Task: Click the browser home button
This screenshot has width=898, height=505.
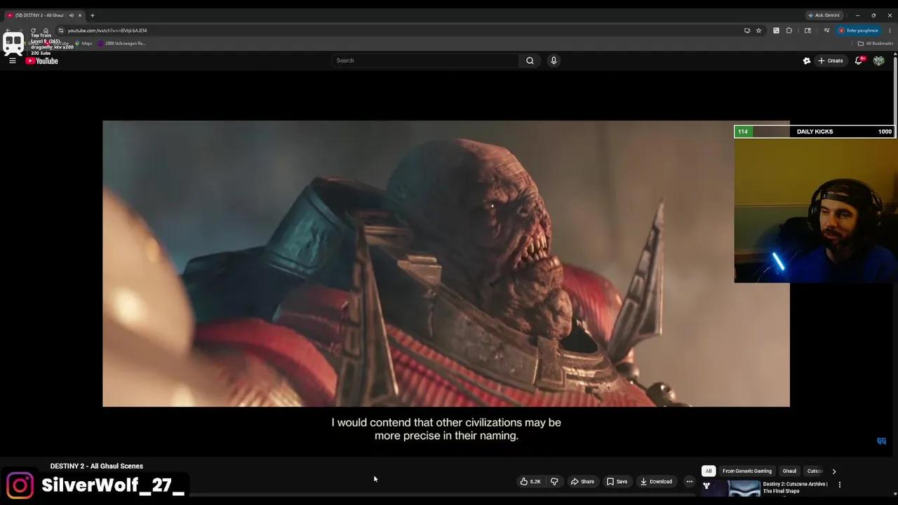Action: [x=46, y=31]
